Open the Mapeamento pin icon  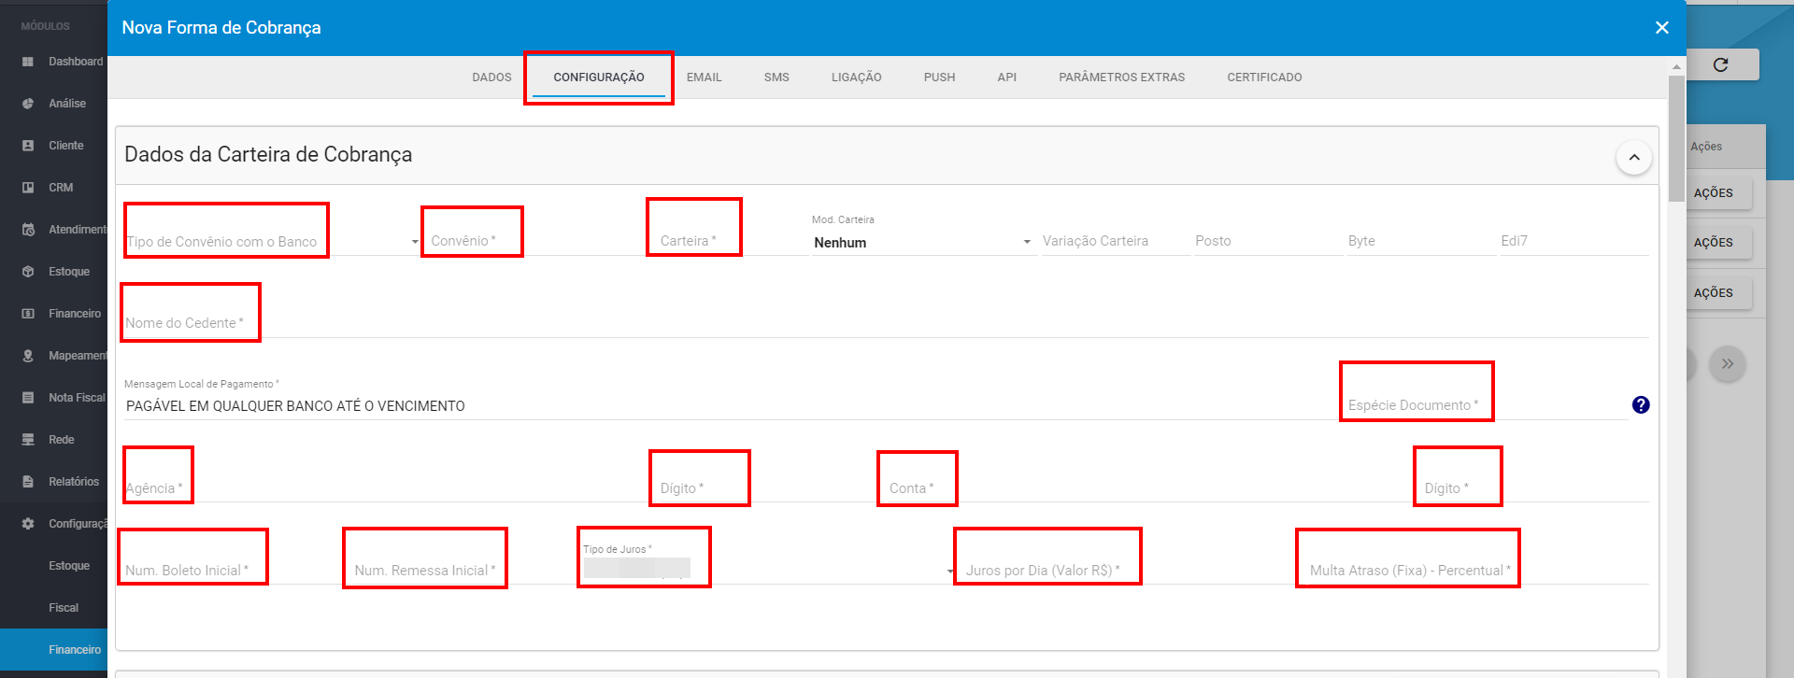28,356
